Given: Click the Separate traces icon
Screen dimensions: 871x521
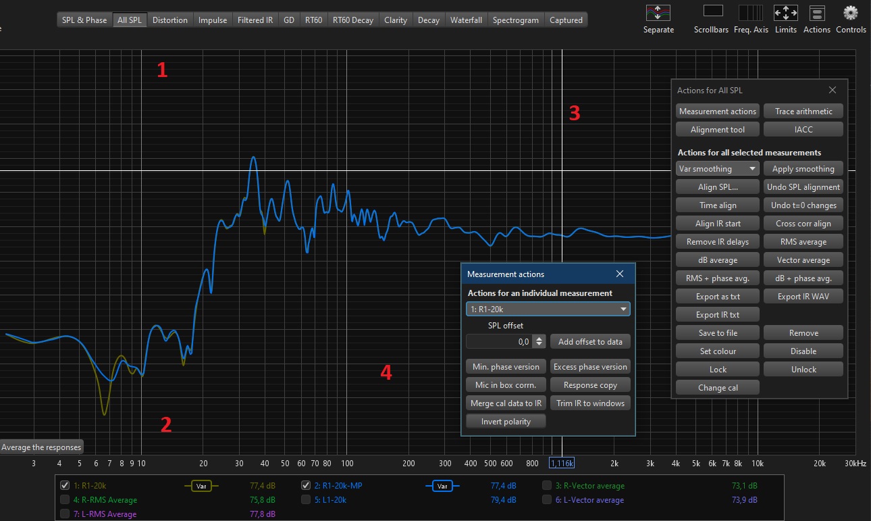Looking at the screenshot, I should pyautogui.click(x=658, y=13).
